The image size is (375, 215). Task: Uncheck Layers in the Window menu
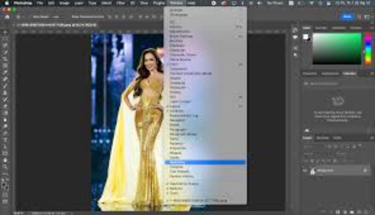click(x=175, y=106)
